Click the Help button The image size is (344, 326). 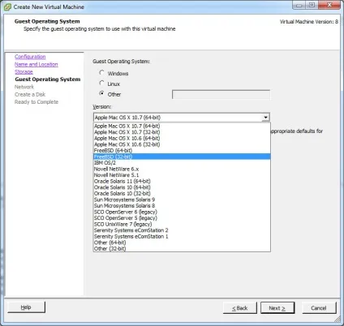point(26,307)
